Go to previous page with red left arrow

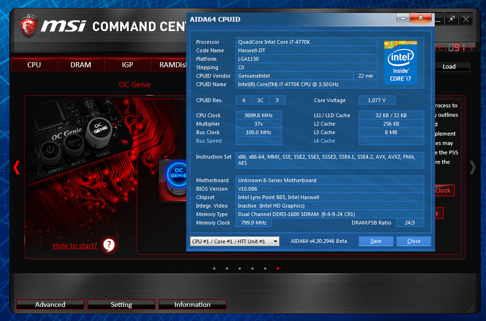(17, 168)
